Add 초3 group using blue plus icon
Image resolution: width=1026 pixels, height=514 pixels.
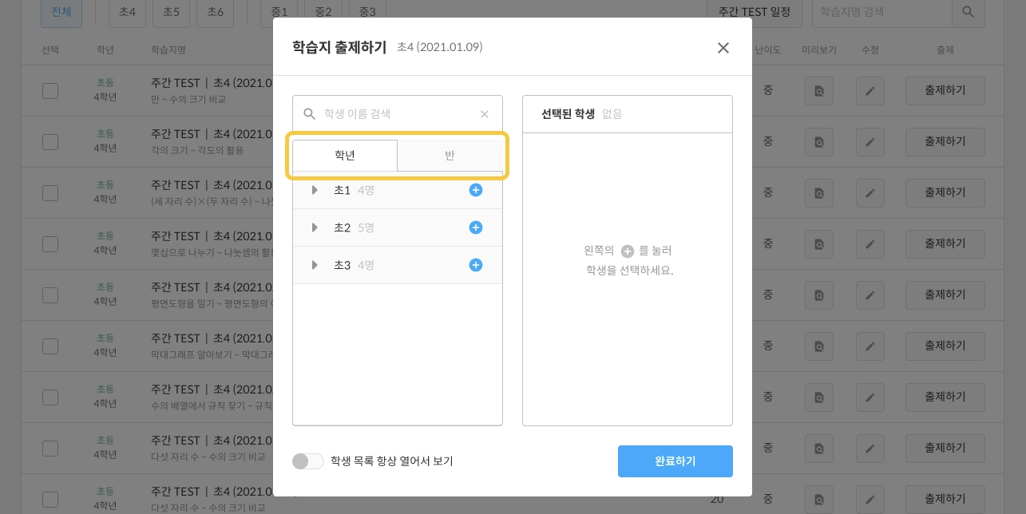[x=476, y=264]
